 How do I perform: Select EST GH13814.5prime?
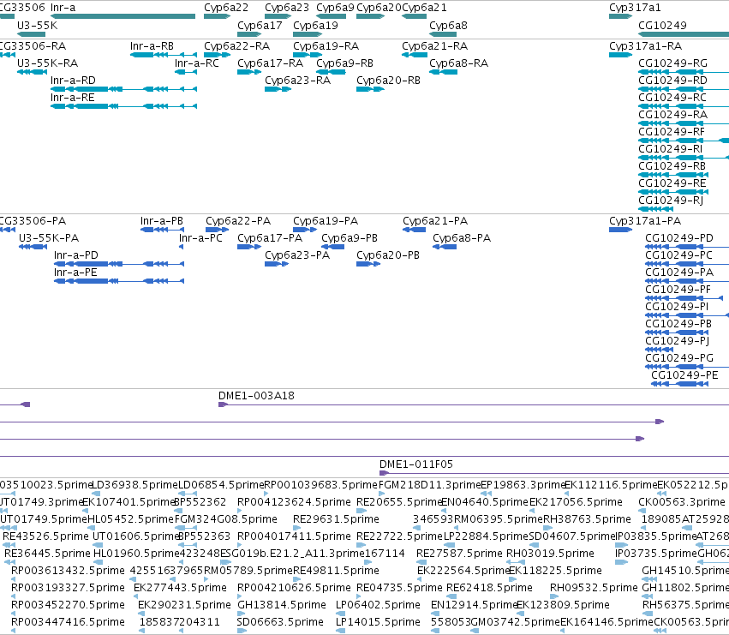tap(242, 614)
